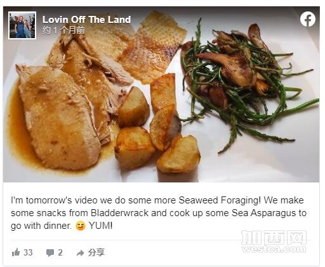View the 33 likes count
This screenshot has width=325, height=267.
tap(28, 252)
